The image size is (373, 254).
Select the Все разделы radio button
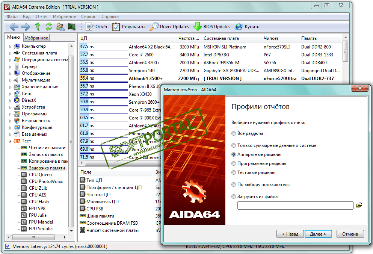click(x=234, y=133)
